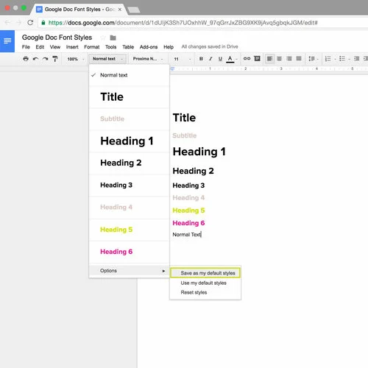Open the Format menu
The height and width of the screenshot is (368, 368).
click(92, 47)
